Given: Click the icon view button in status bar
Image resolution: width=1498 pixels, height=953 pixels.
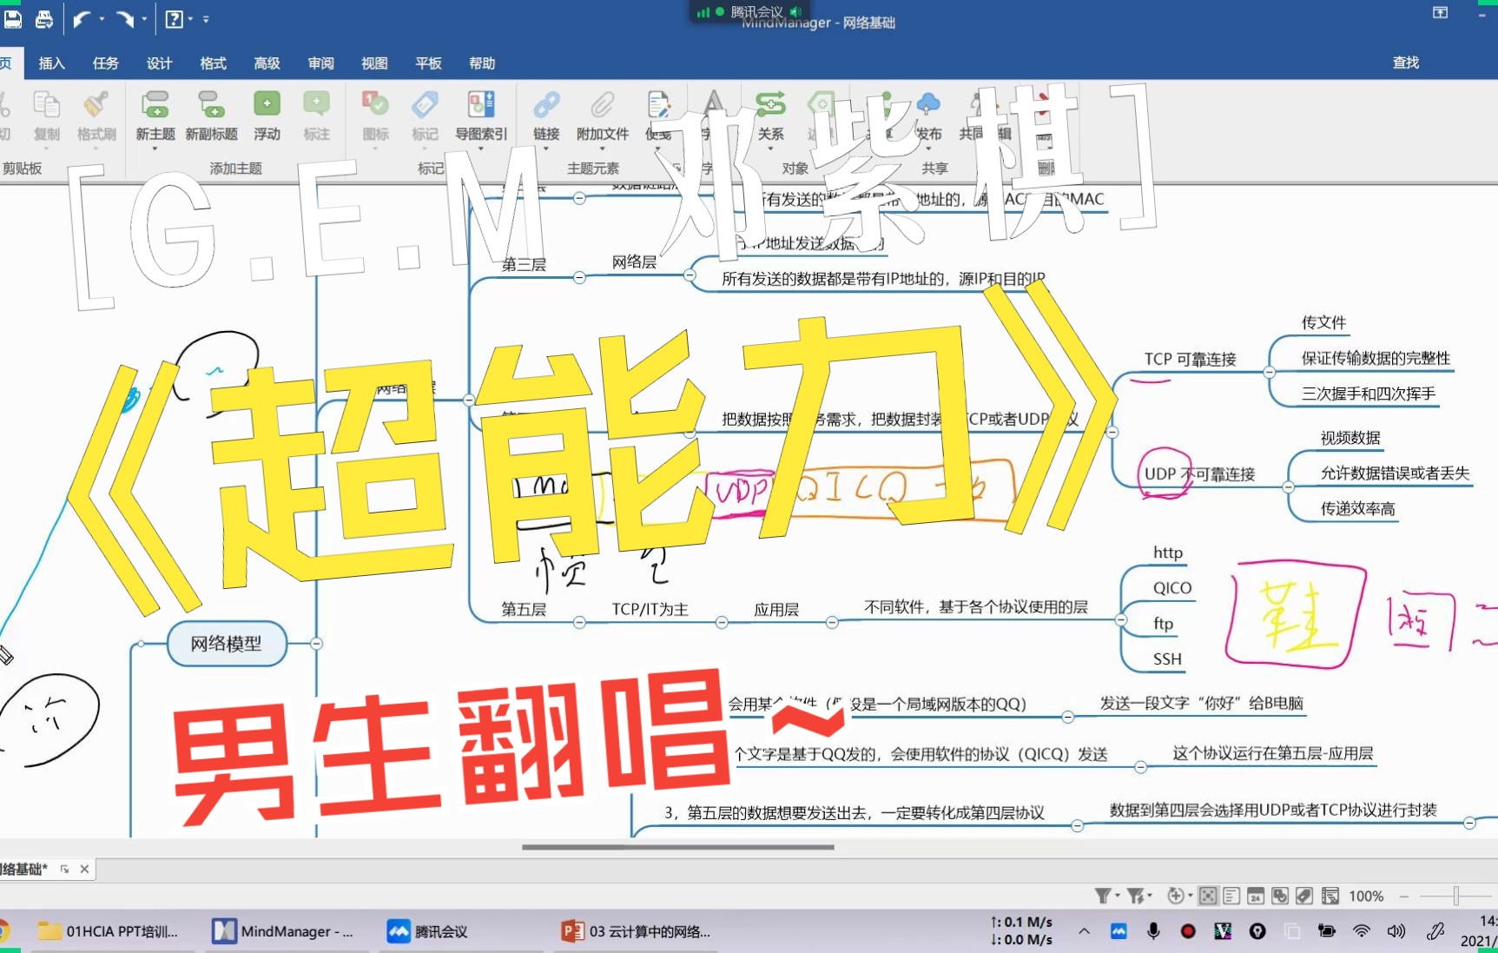Looking at the screenshot, I should coord(1280,896).
